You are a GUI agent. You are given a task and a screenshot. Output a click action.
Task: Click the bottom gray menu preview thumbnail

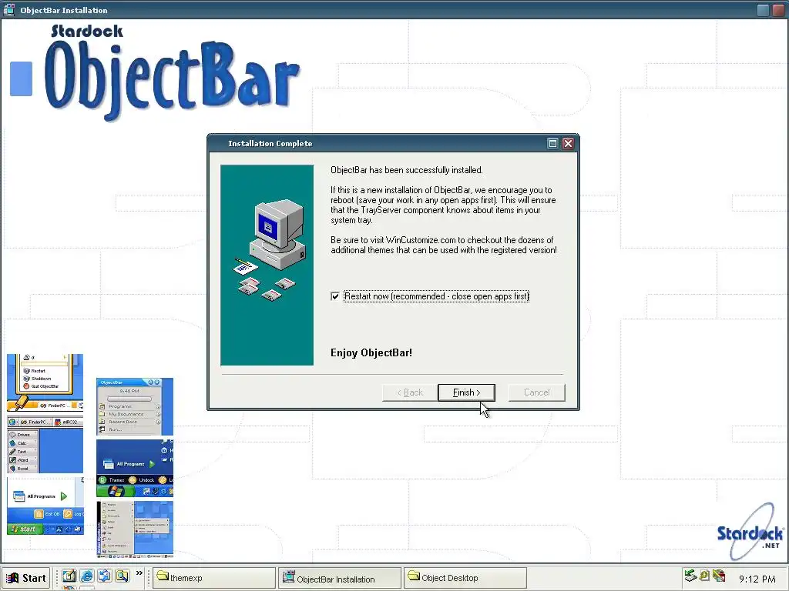(135, 529)
